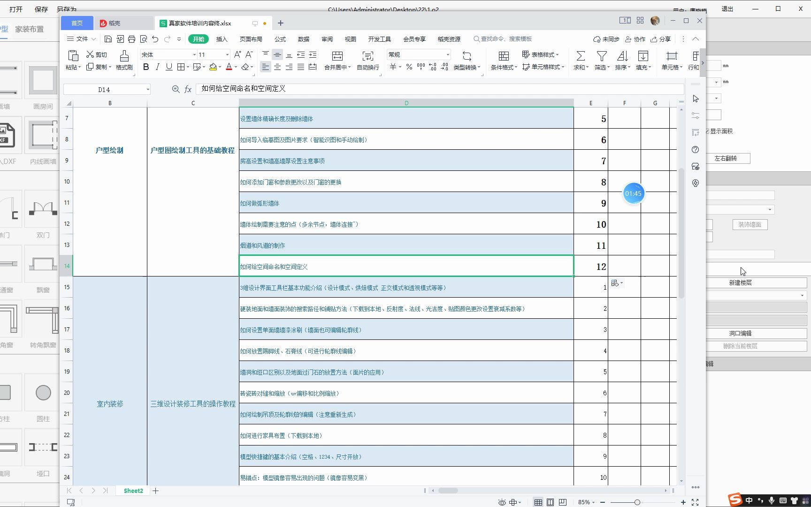Align text center horizontally icon
Image resolution: width=811 pixels, height=507 pixels.
[277, 67]
